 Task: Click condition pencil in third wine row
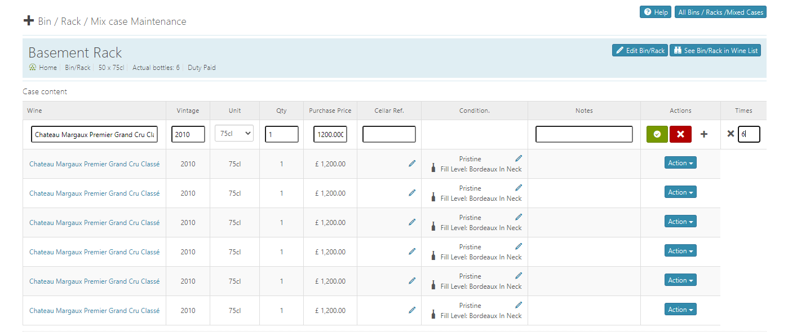(x=519, y=217)
